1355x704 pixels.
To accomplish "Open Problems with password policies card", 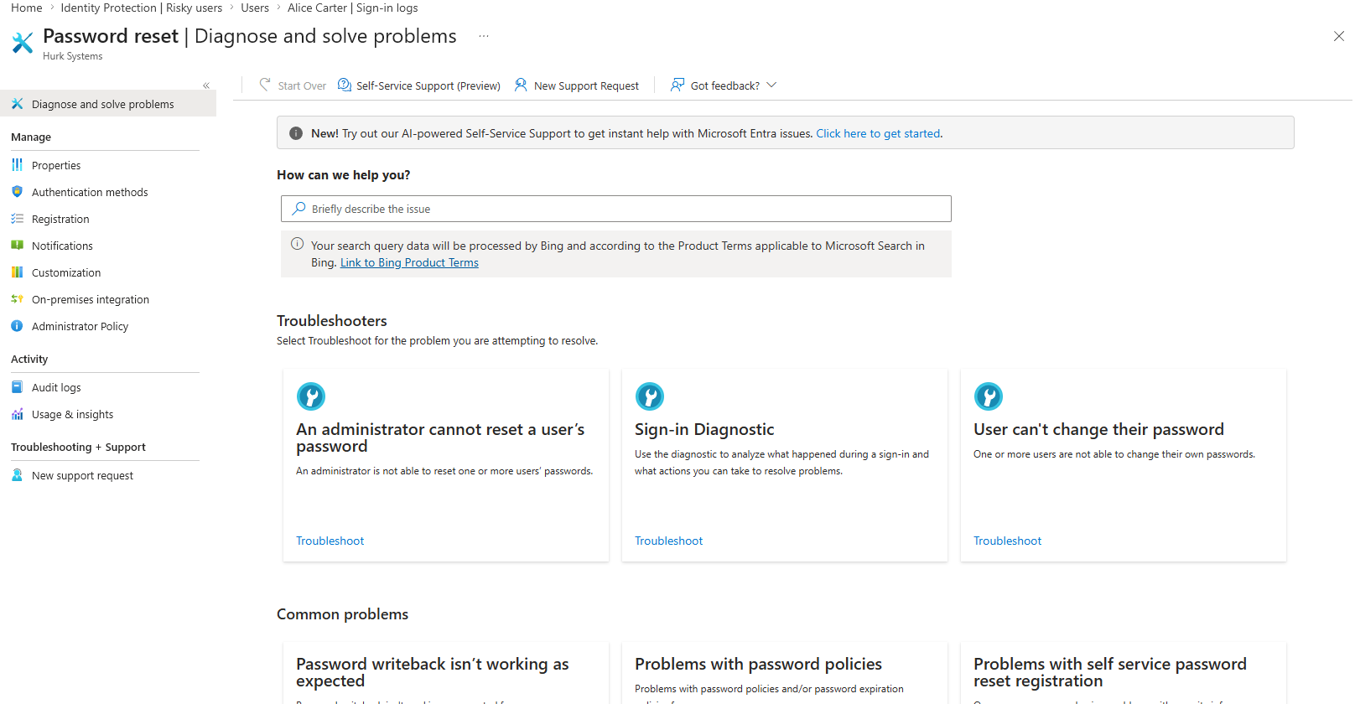I will 785,673.
